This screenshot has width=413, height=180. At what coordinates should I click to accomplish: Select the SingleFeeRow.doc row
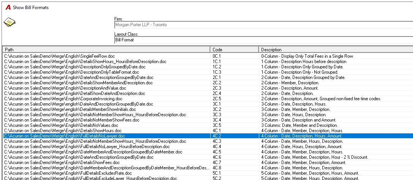208,56
